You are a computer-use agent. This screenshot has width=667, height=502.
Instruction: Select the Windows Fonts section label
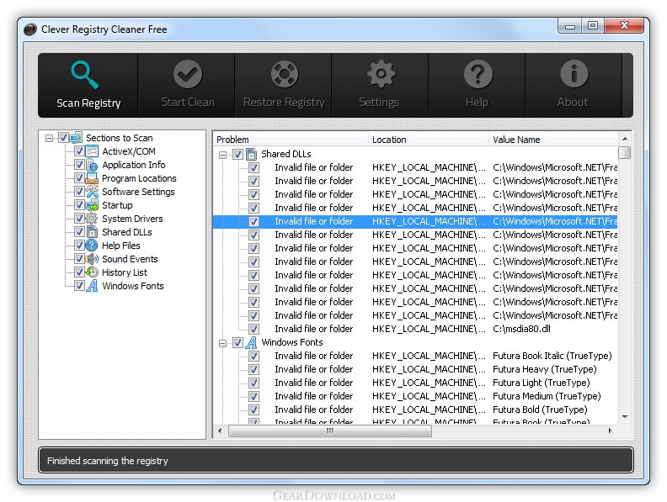pyautogui.click(x=133, y=286)
